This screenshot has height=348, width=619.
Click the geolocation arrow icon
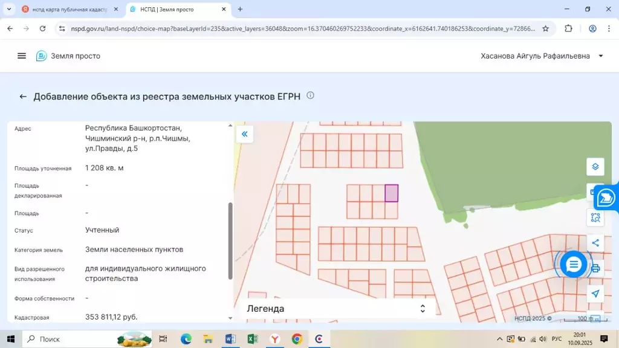tap(595, 294)
